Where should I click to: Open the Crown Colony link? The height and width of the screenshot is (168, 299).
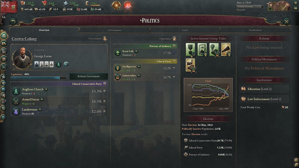point(24,38)
